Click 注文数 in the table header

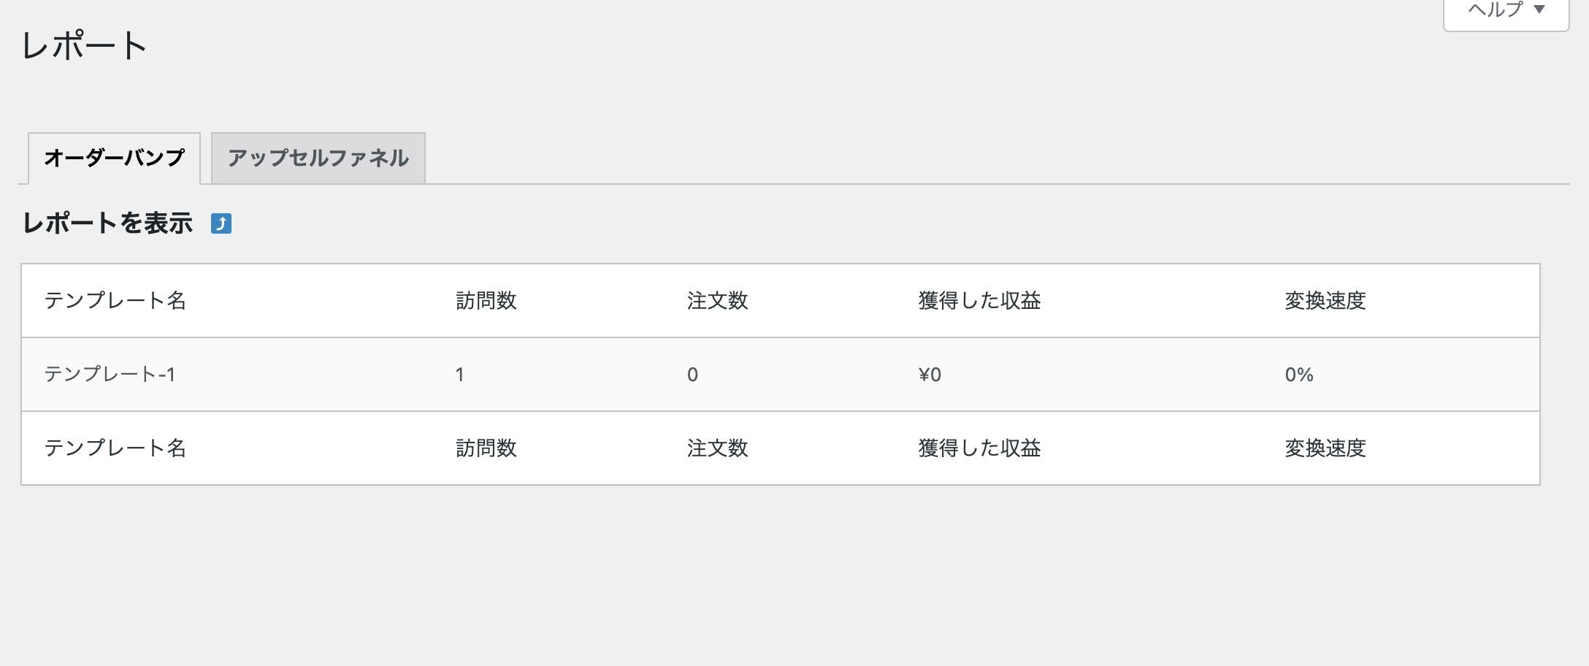pos(718,300)
